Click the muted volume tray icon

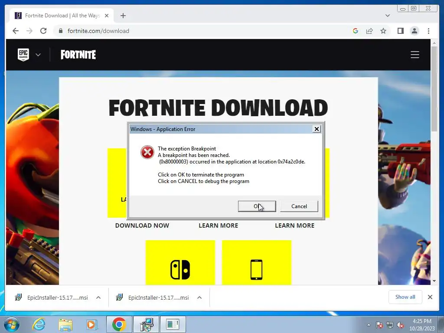tap(400, 325)
